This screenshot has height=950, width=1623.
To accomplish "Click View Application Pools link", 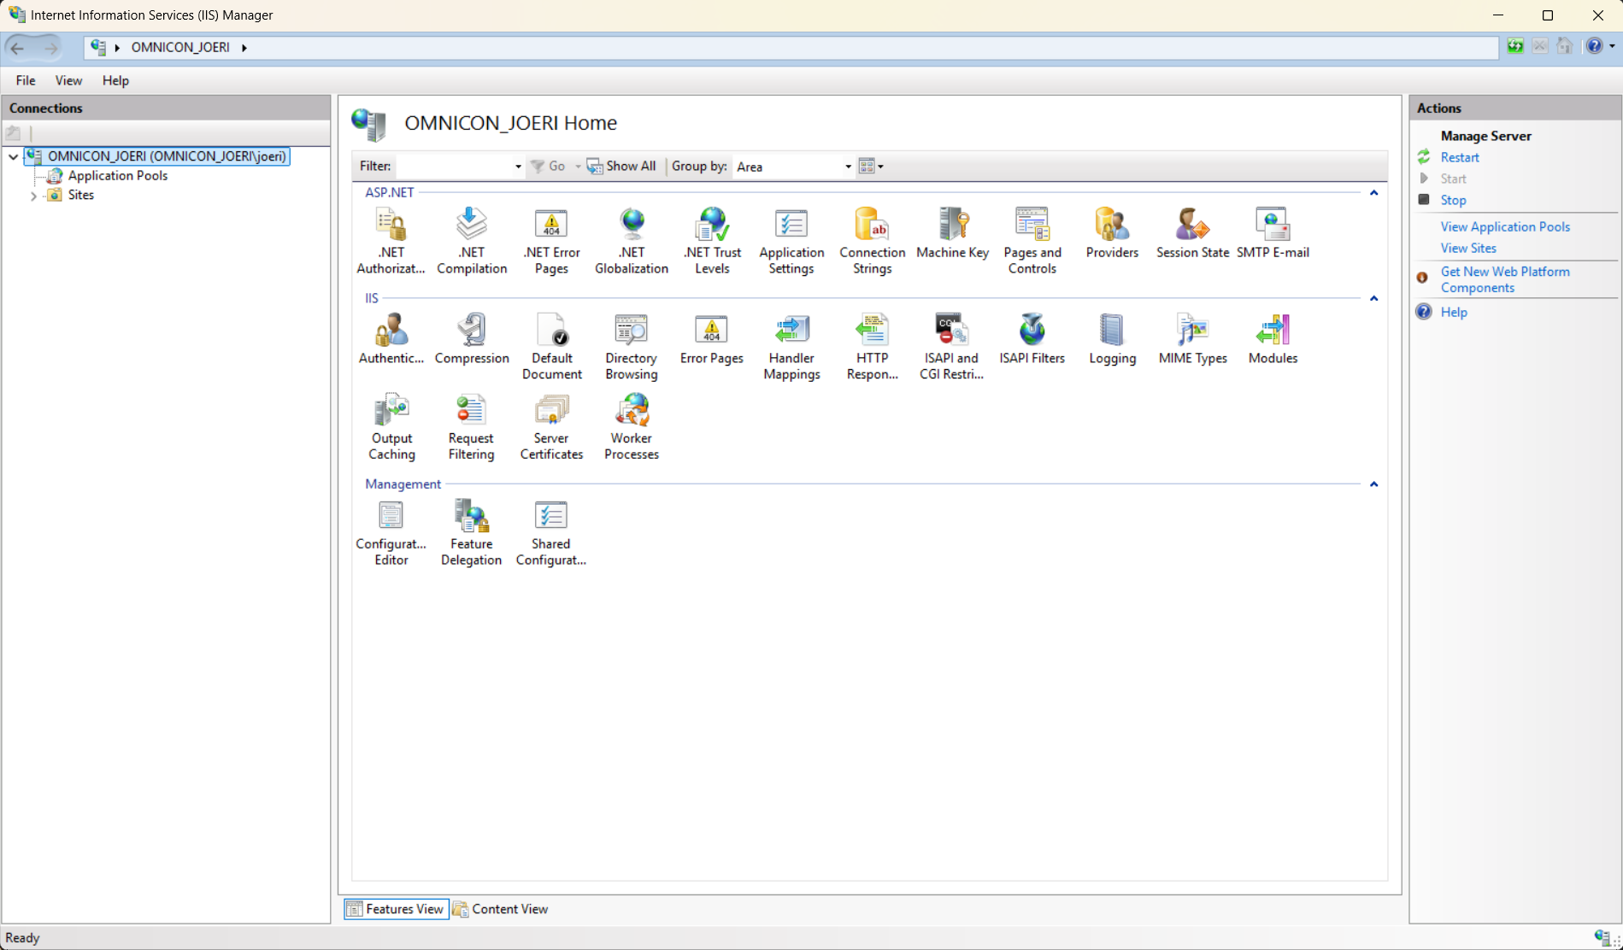I will pos(1504,226).
